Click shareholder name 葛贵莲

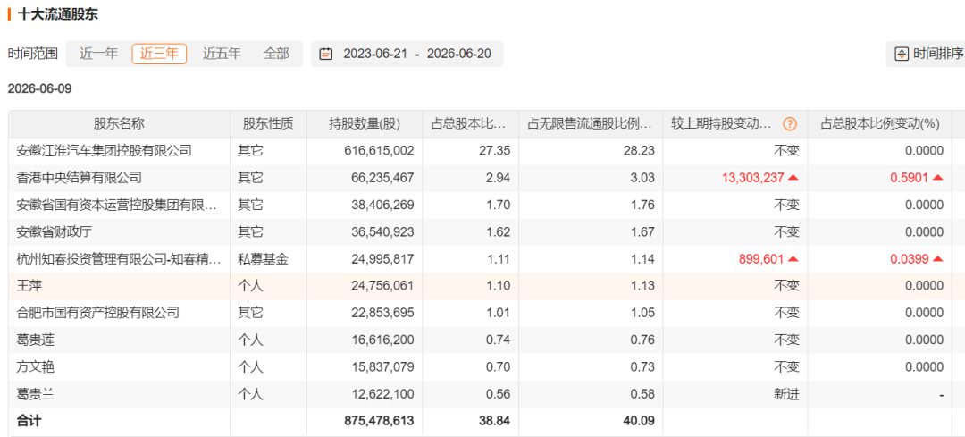coord(36,340)
